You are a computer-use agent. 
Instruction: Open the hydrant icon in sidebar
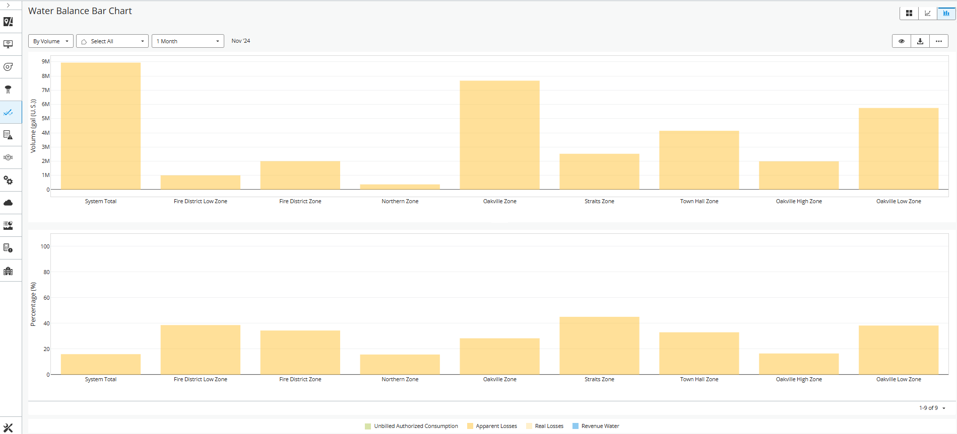(x=8, y=90)
